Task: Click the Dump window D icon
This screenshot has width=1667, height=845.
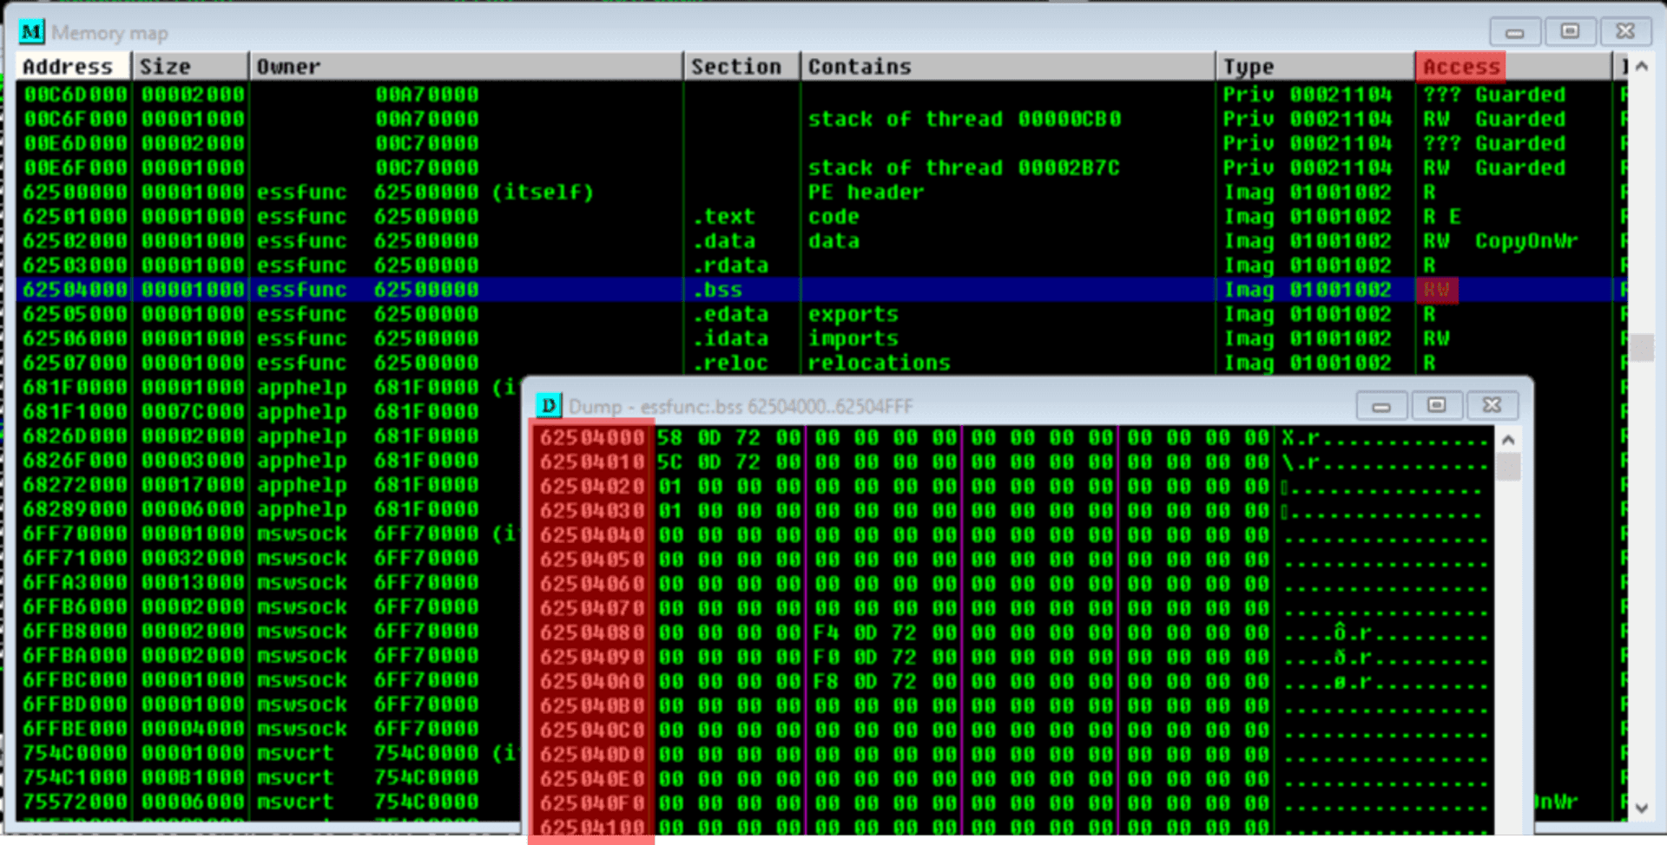Action: point(549,405)
